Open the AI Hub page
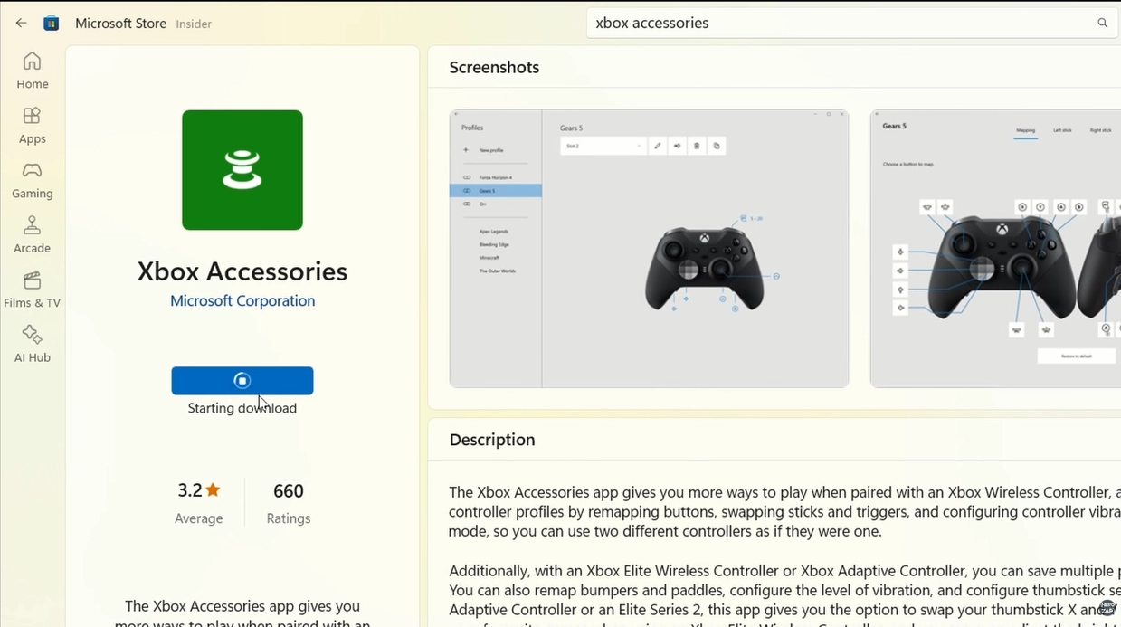 32,345
